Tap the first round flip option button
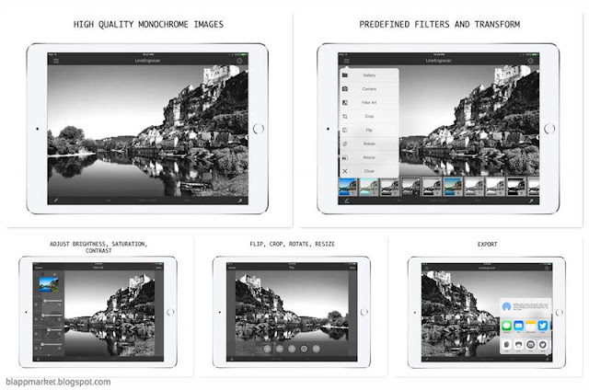The height and width of the screenshot is (390, 589). [267, 349]
